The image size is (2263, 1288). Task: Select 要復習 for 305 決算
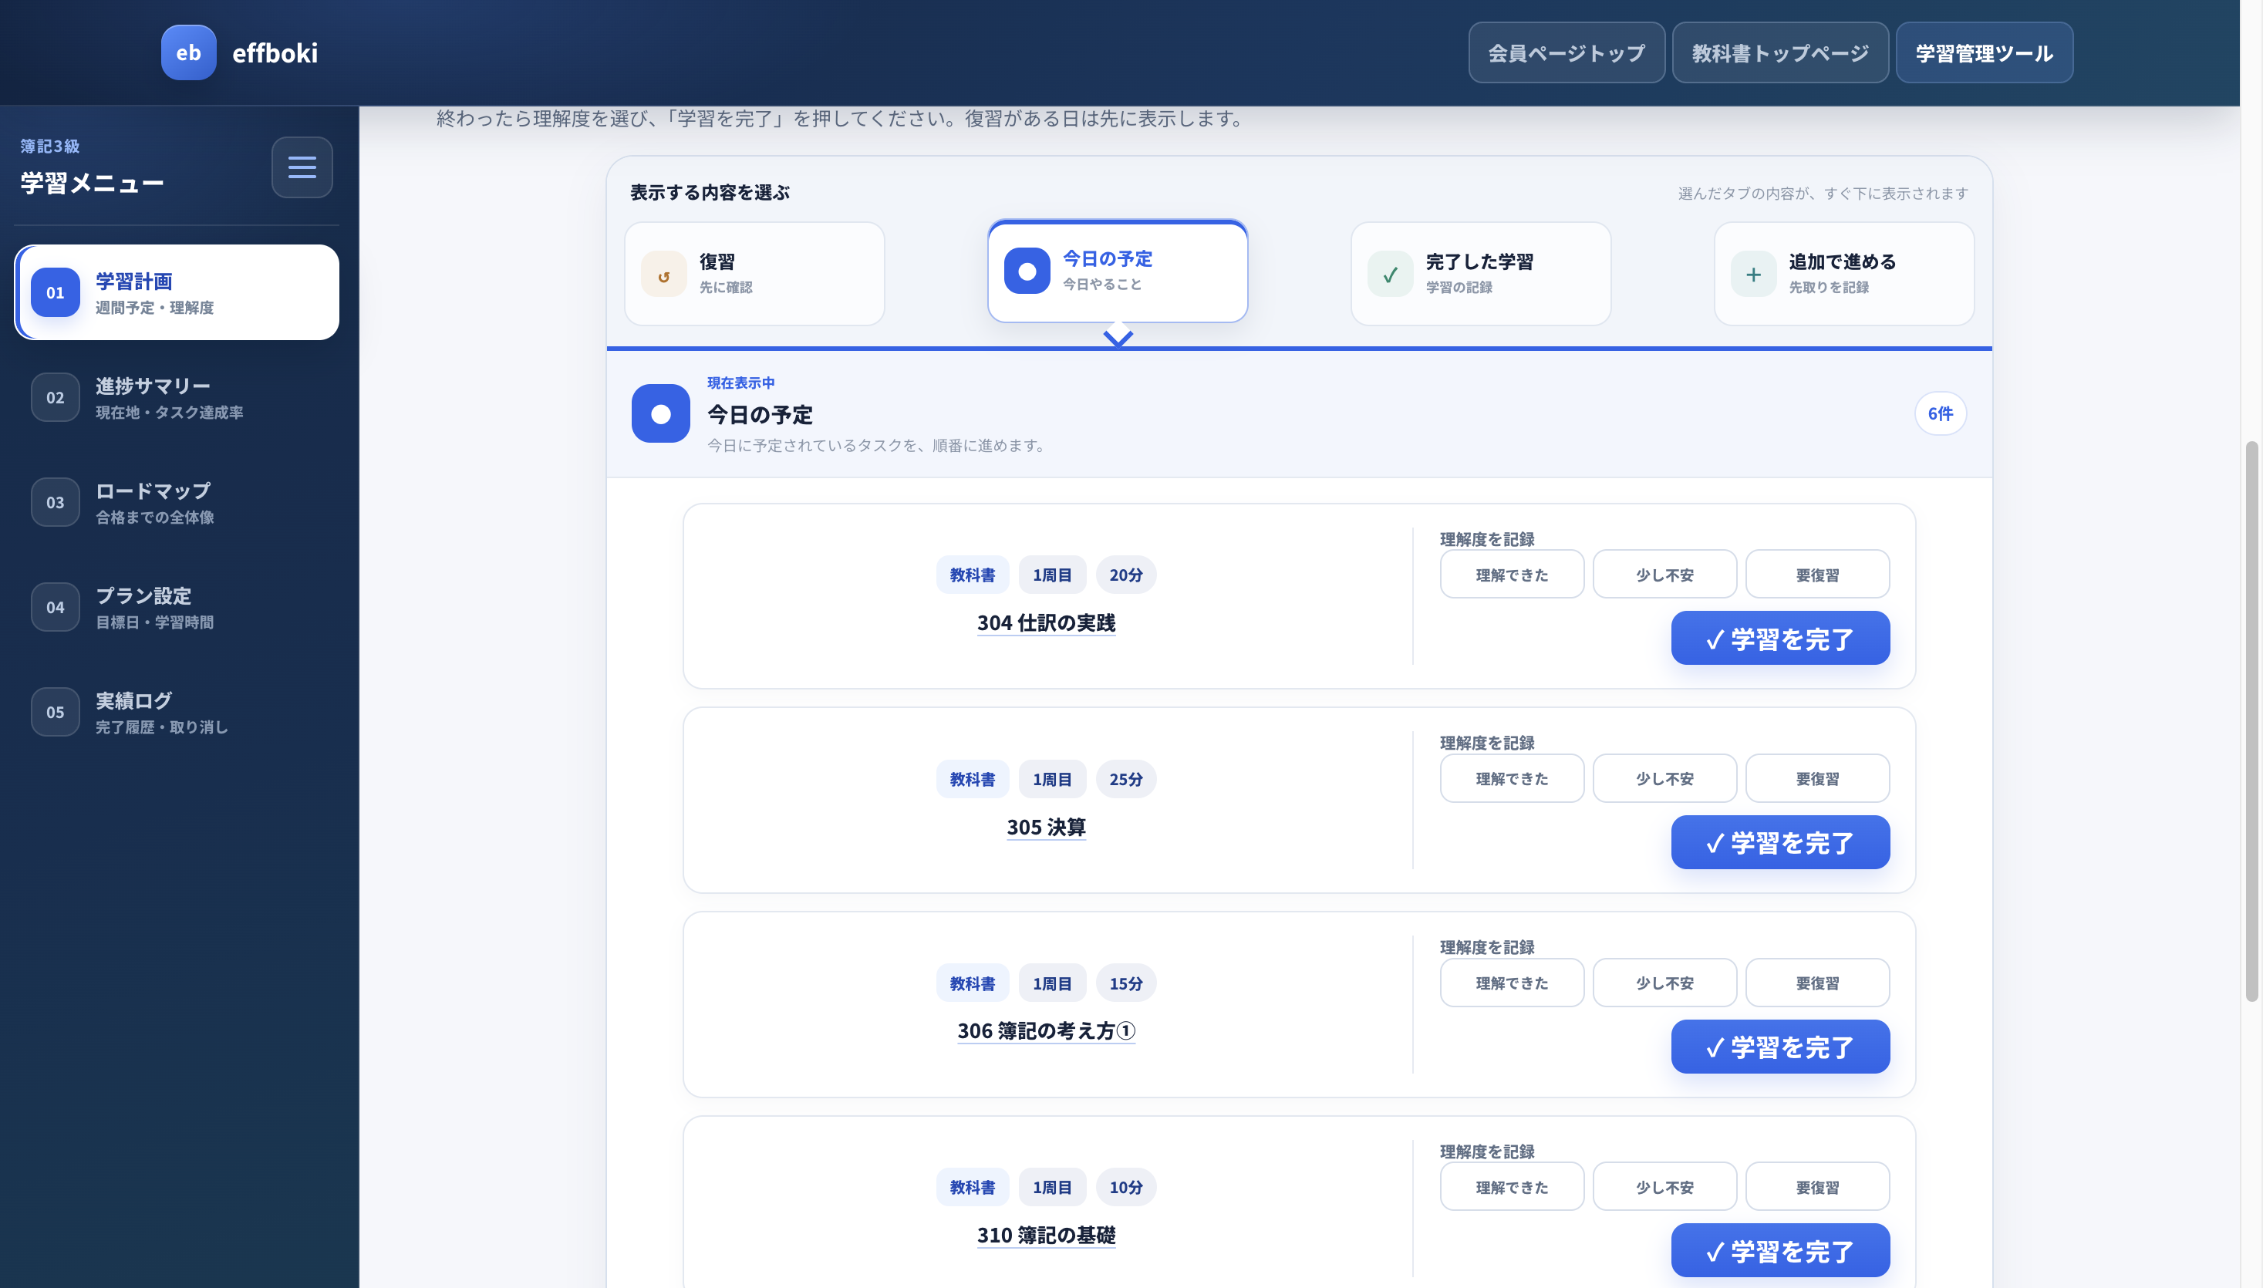[1817, 778]
